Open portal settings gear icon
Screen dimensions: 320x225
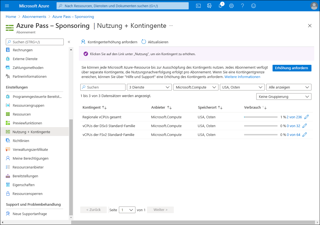click(x=231, y=6)
